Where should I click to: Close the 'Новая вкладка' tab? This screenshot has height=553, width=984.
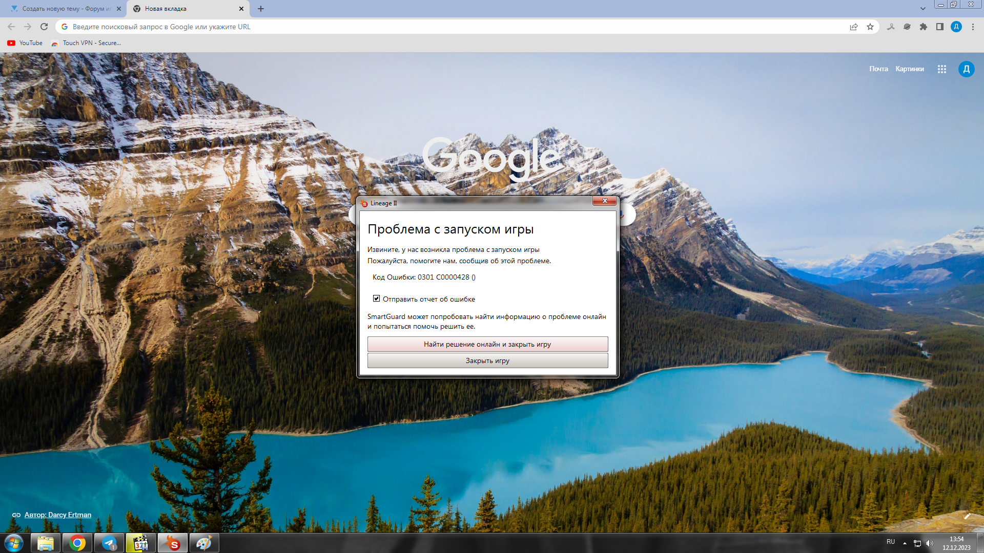[241, 9]
